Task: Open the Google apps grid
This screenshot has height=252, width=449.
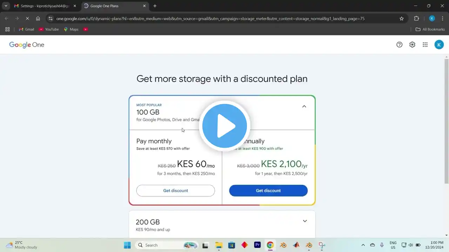Action: 425,44
